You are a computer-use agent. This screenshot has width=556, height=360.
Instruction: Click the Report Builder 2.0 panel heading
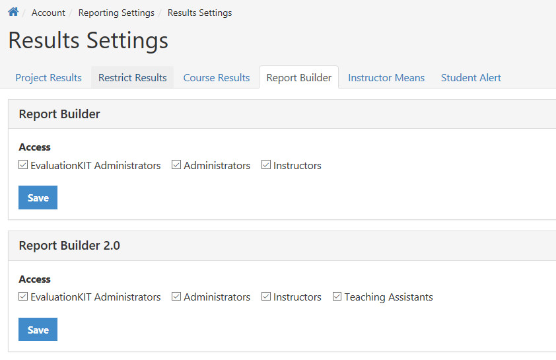69,246
